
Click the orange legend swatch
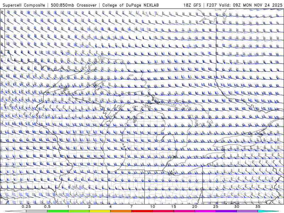pos(121,211)
